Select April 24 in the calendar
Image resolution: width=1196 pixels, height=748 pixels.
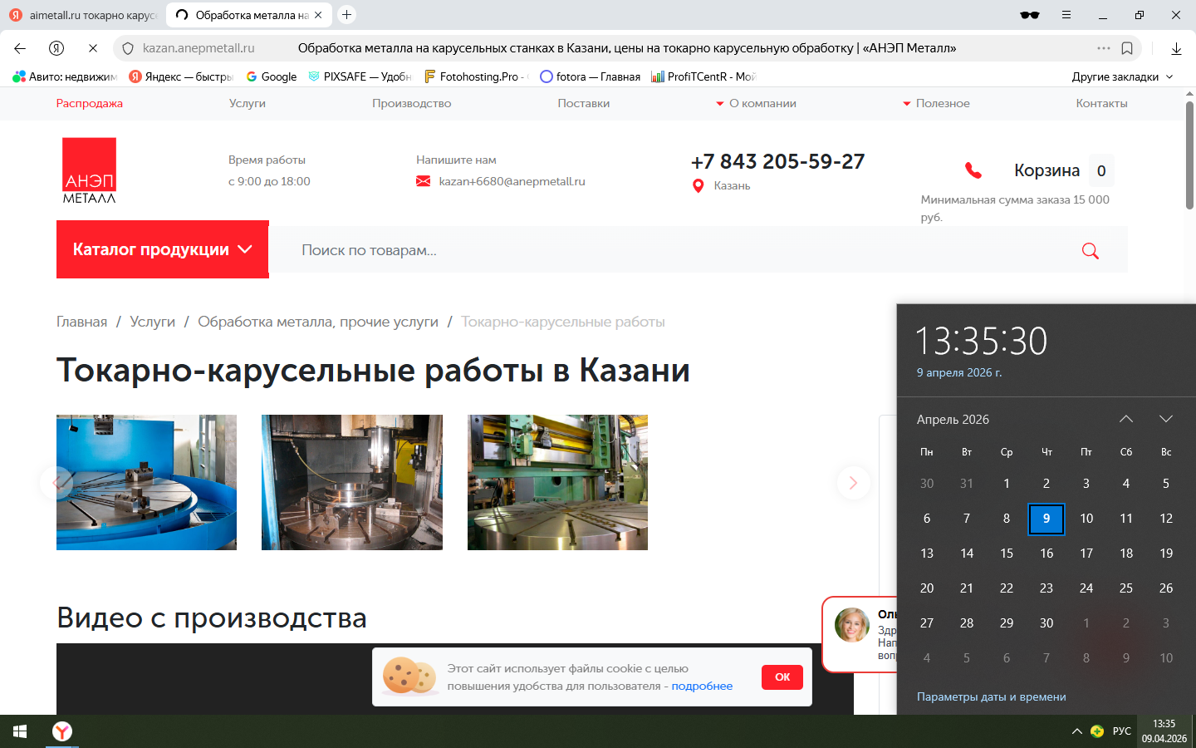point(1086,588)
